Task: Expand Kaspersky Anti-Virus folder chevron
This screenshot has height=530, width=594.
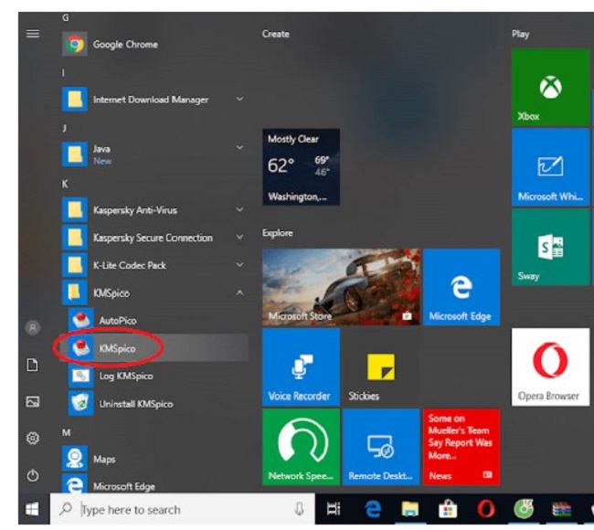Action: (x=239, y=209)
